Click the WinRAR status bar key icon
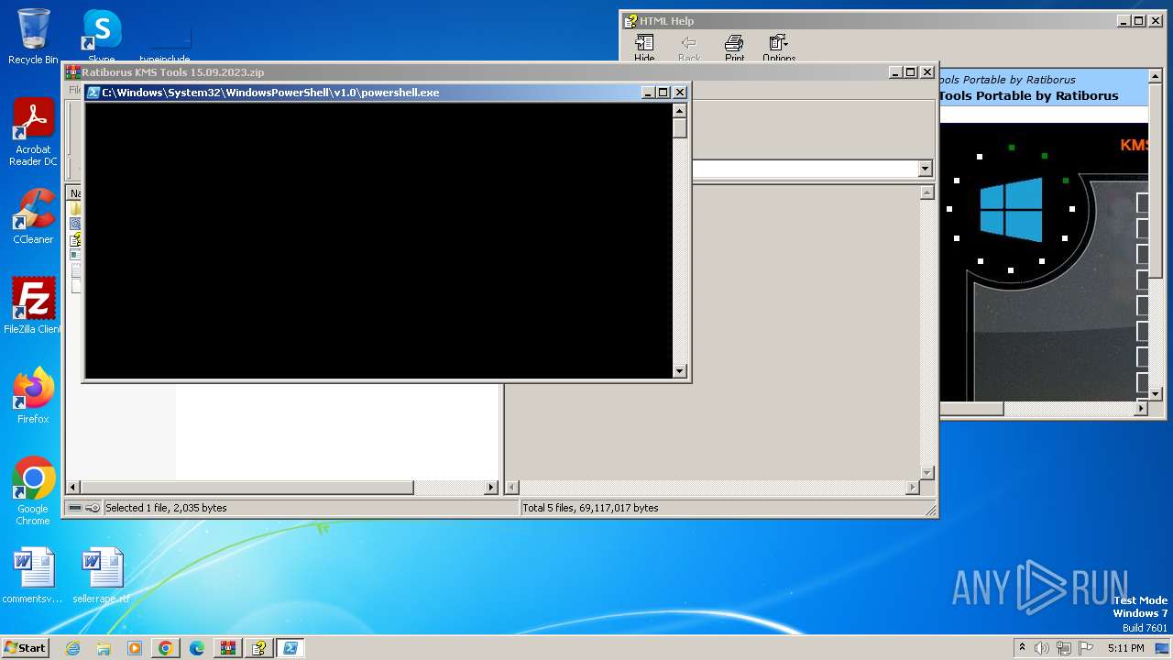Viewport: 1173px width, 660px height. coord(93,508)
